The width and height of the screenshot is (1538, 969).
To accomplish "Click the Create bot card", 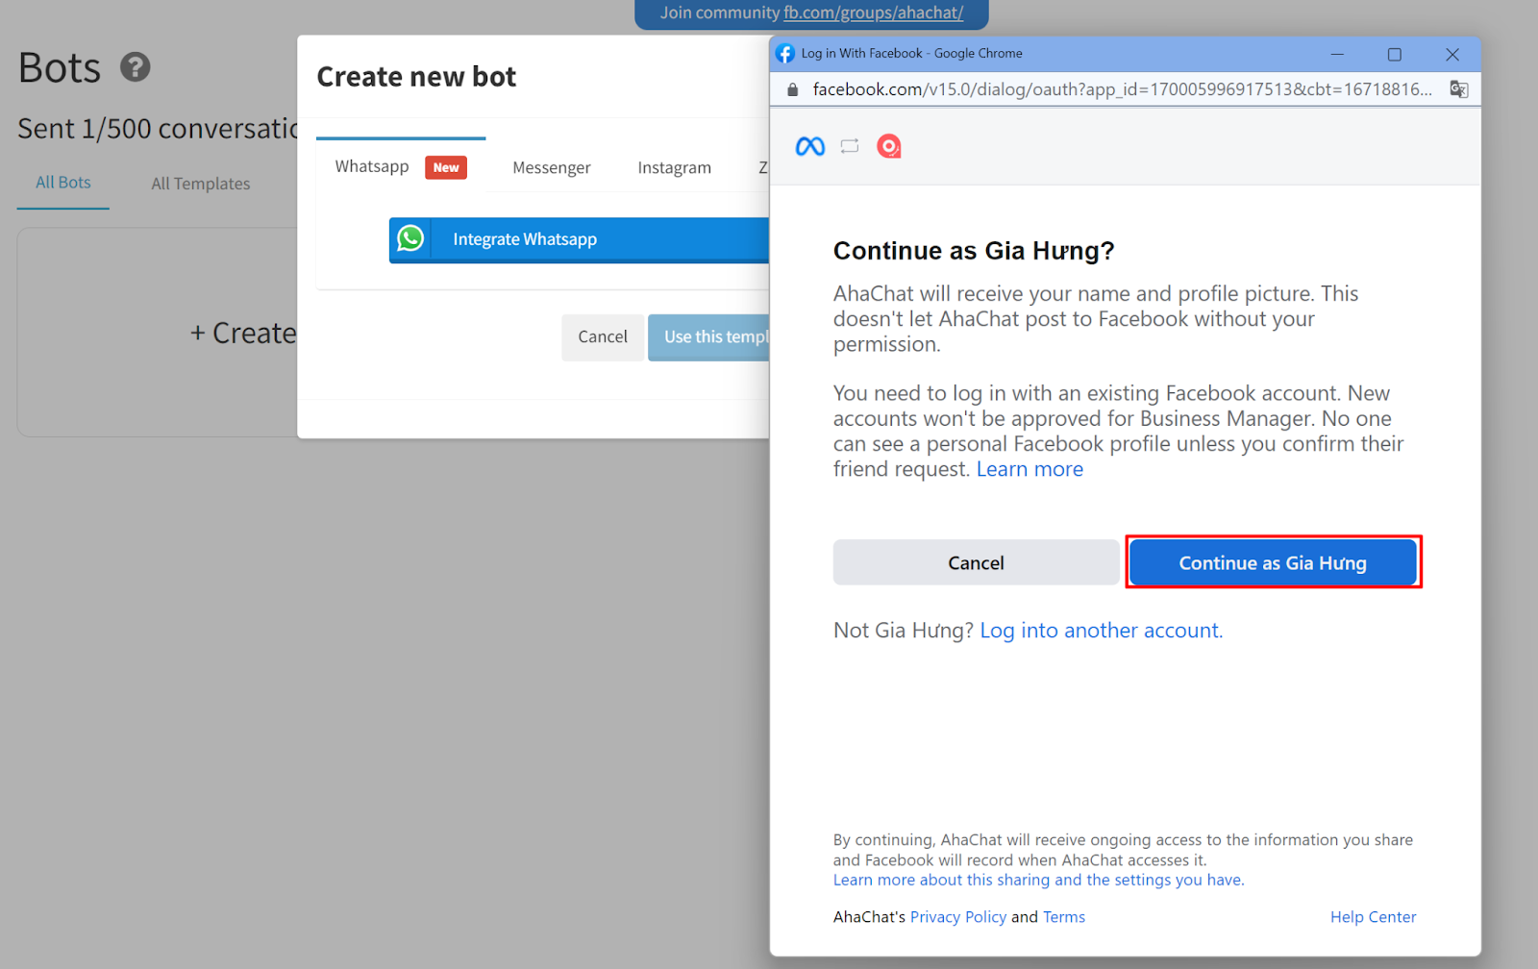I will pos(158,333).
